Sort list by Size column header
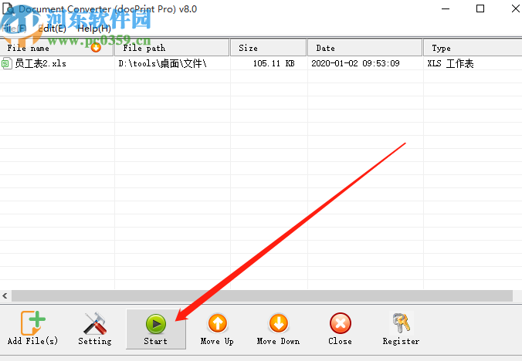 pos(268,48)
